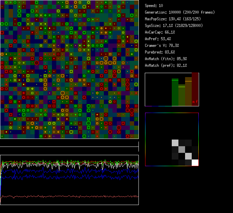Click the Generation: 100000 counter
Screen dimensions: 233x213
coord(180,12)
